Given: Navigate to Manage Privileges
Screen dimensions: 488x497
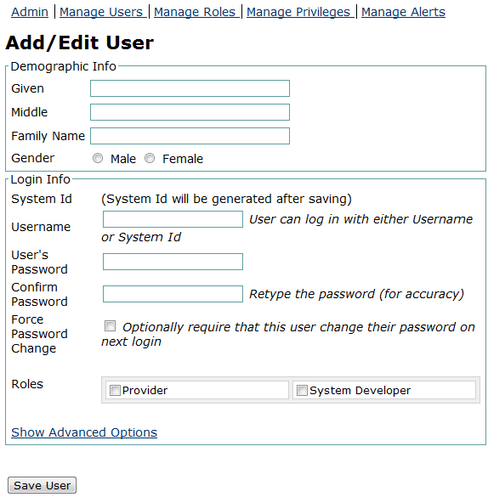Looking at the screenshot, I should [298, 12].
